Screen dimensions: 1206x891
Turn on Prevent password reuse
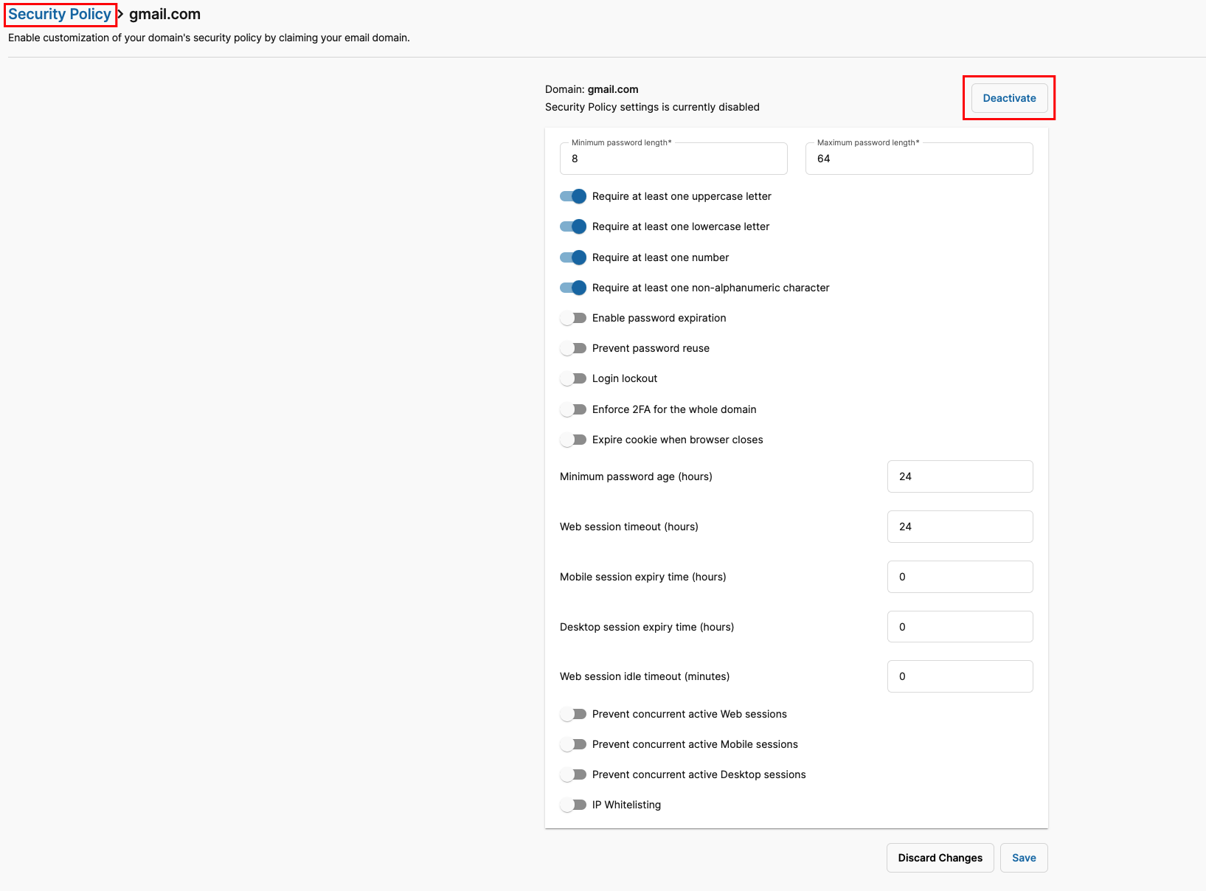[573, 348]
